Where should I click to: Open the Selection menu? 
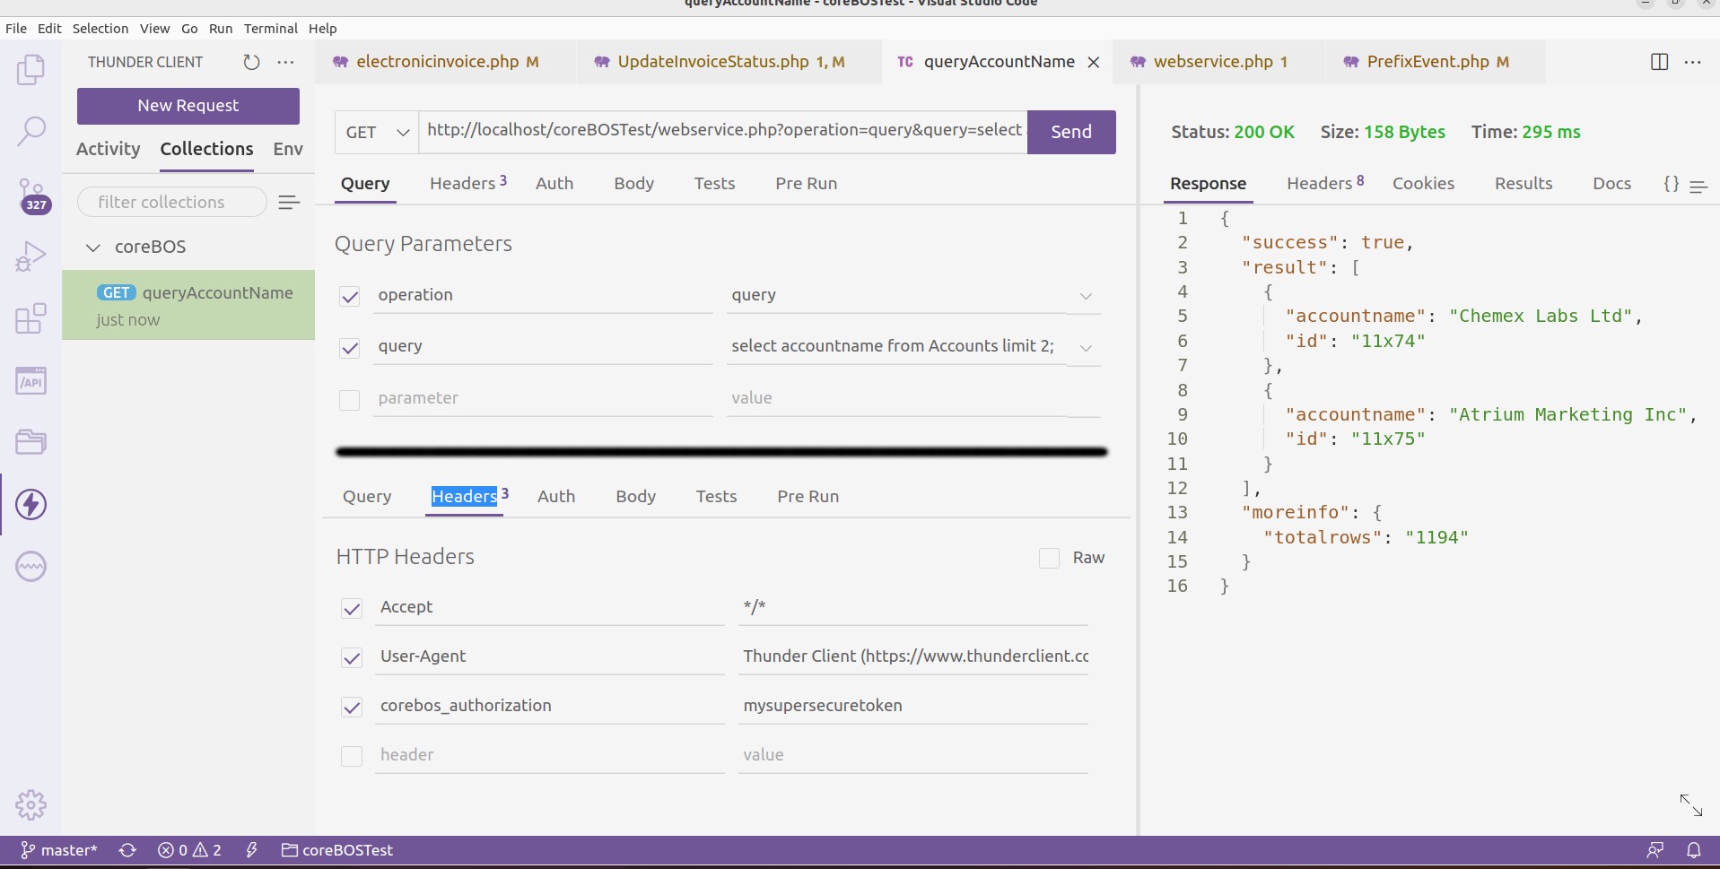coord(100,29)
